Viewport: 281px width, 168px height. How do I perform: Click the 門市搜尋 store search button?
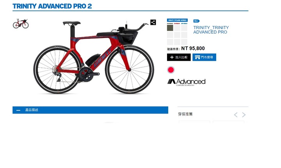coord(204,57)
